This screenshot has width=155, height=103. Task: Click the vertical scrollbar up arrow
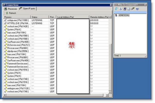pos(110,17)
